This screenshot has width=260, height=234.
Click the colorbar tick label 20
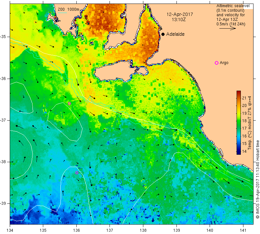[x=244, y=106]
